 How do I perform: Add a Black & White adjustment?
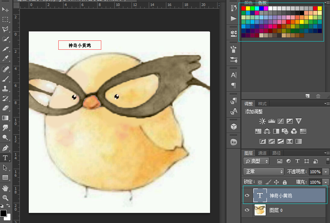276,131
